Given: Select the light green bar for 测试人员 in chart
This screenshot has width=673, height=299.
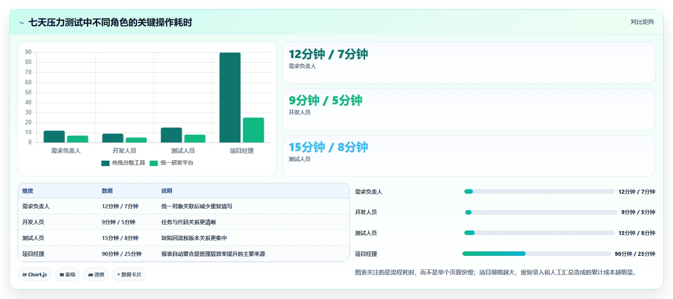Looking at the screenshot, I should click(195, 138).
